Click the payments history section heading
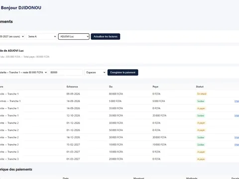239x179 pixels. coord(16,170)
